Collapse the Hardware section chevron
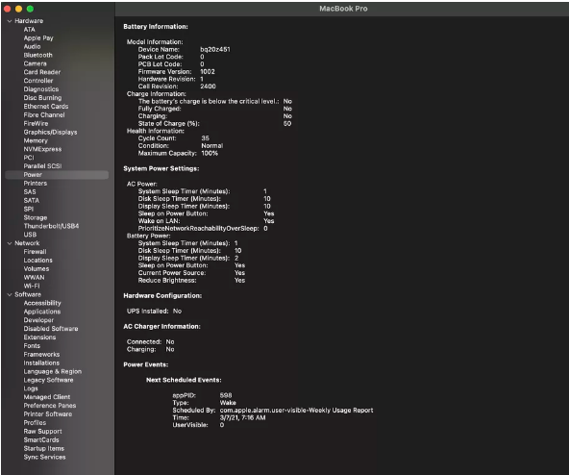Screen dimensions: 569x475 point(10,21)
